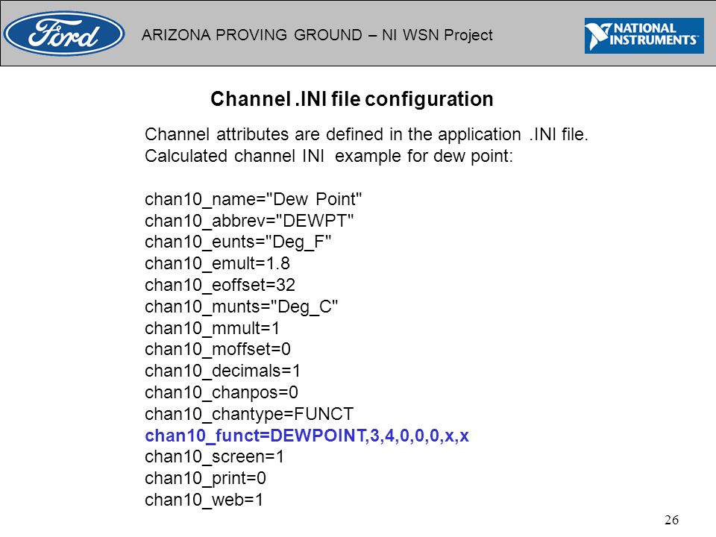Click the line chan10_munts="Deg_C"

coord(242,307)
